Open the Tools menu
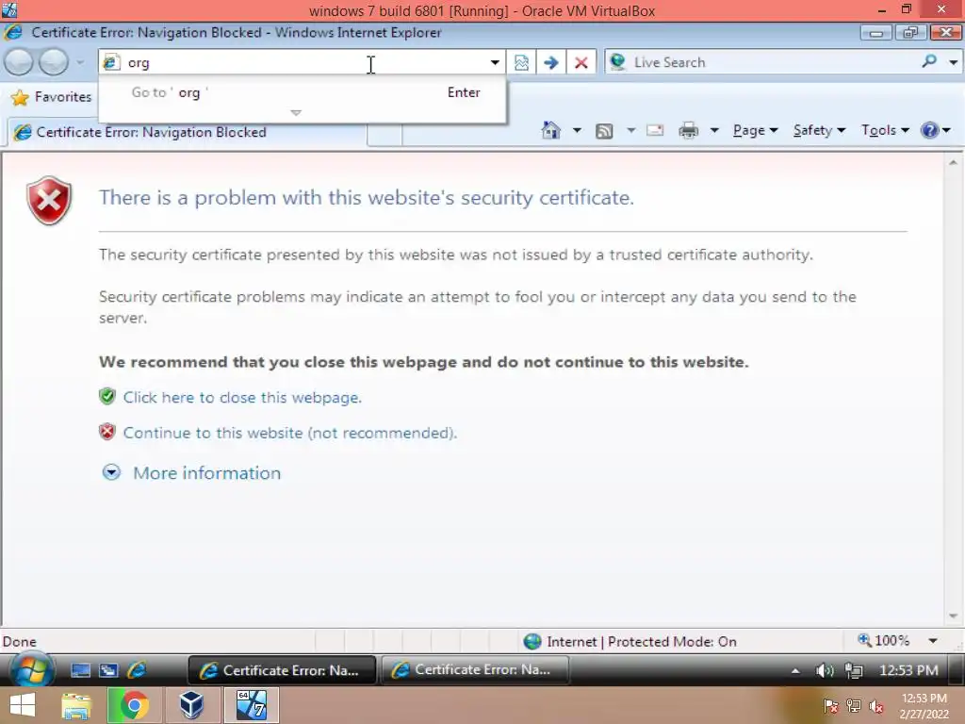The width and height of the screenshot is (965, 724). 885,130
